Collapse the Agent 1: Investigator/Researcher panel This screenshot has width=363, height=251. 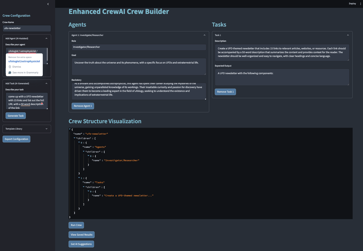point(204,35)
